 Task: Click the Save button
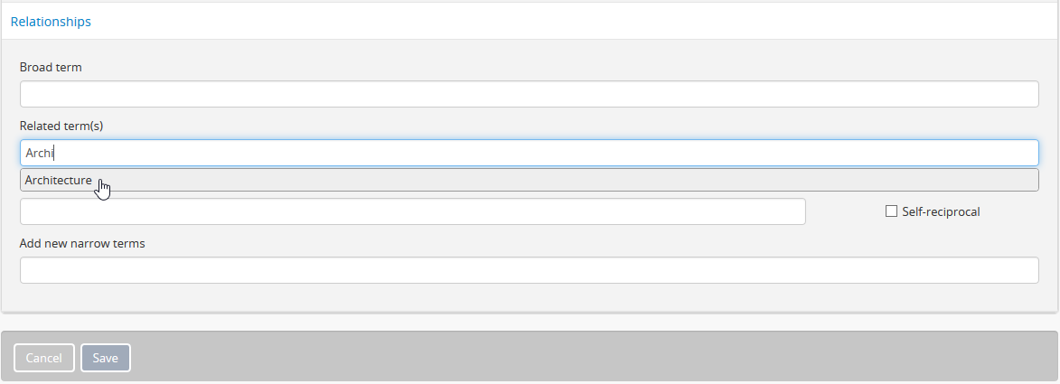106,358
